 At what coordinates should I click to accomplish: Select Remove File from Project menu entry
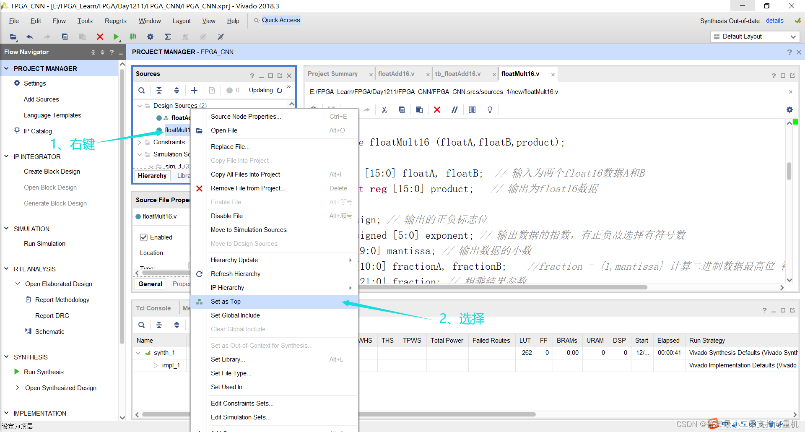(275, 188)
